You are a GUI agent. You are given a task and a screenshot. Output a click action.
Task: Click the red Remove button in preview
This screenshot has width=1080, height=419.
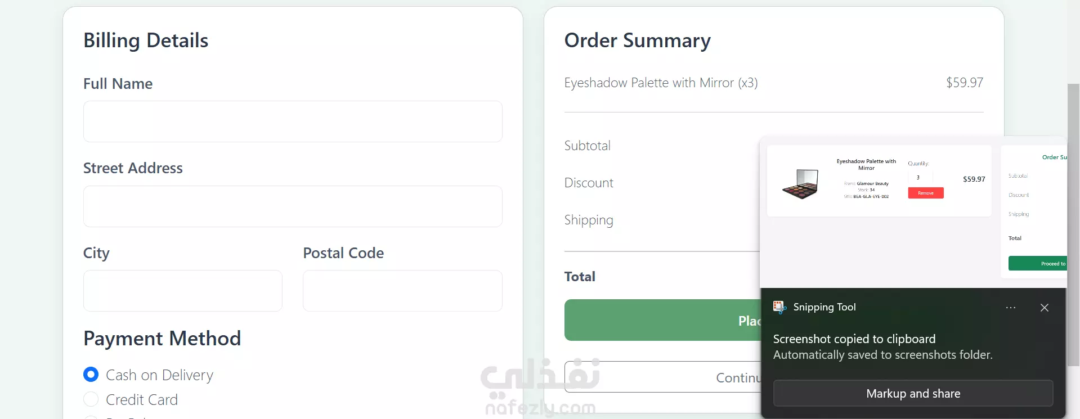coord(926,193)
